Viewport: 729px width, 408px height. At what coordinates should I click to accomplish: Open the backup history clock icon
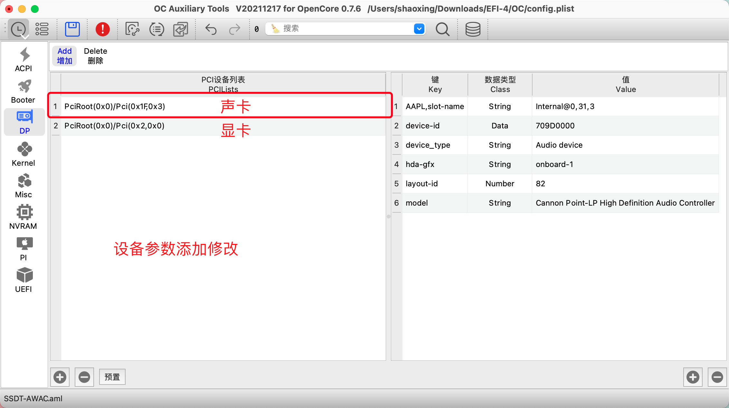click(x=18, y=29)
